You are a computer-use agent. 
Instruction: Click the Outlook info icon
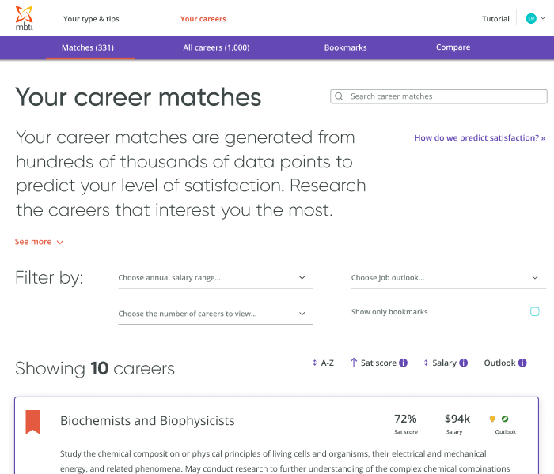coord(522,363)
